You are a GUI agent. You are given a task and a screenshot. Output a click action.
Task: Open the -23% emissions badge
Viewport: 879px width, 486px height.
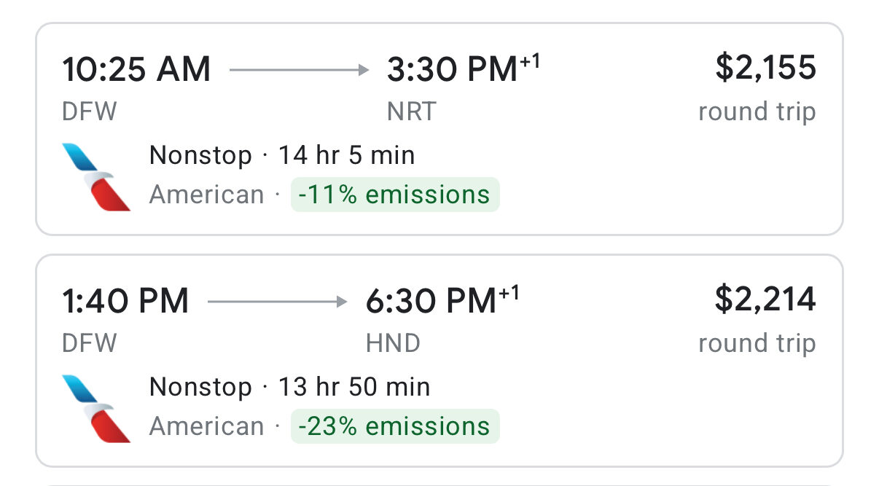click(395, 426)
